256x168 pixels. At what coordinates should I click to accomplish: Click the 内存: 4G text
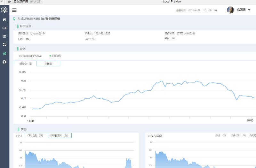90,39
